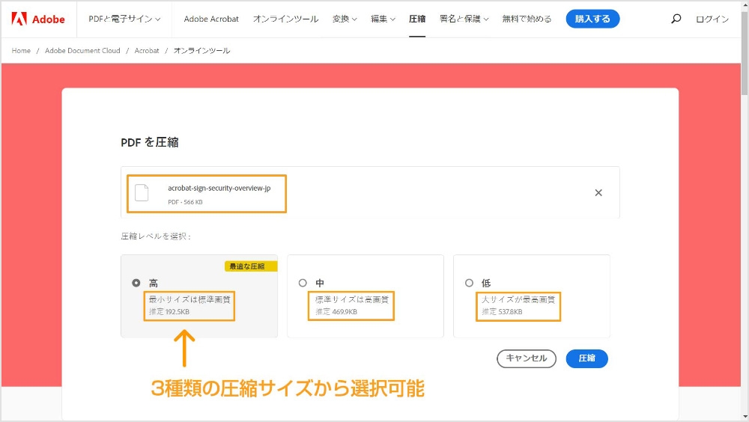749x422 pixels.
Task: Click the 推定 192.5KB estimate text
Action: [x=169, y=312]
